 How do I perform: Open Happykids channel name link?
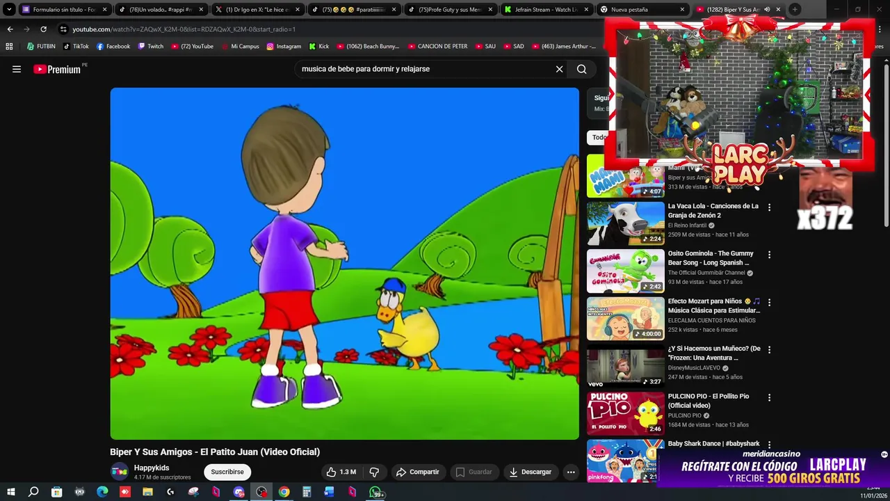point(152,468)
